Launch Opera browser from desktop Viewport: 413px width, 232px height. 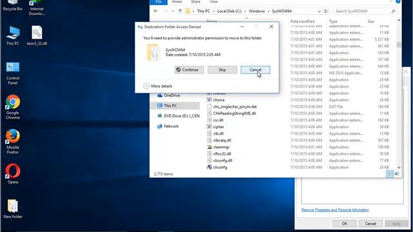[13, 173]
